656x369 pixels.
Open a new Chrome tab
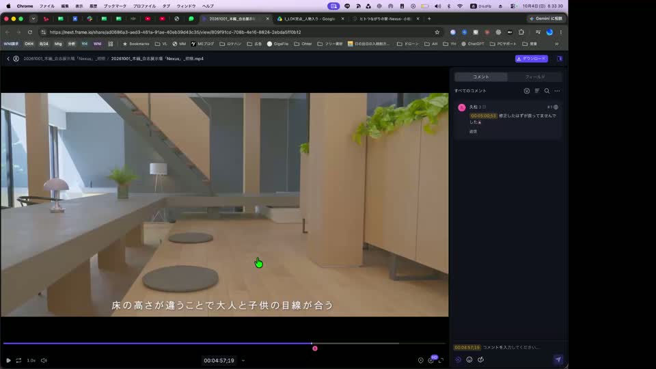click(429, 19)
